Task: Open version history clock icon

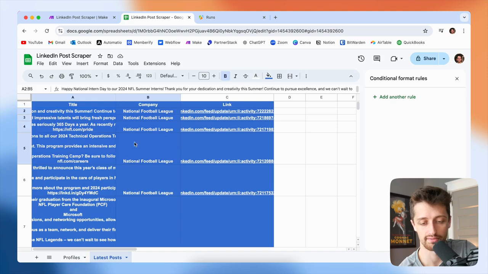Action: tap(361, 59)
